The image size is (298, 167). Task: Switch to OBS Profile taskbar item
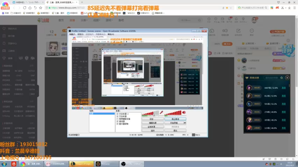pos(132,164)
